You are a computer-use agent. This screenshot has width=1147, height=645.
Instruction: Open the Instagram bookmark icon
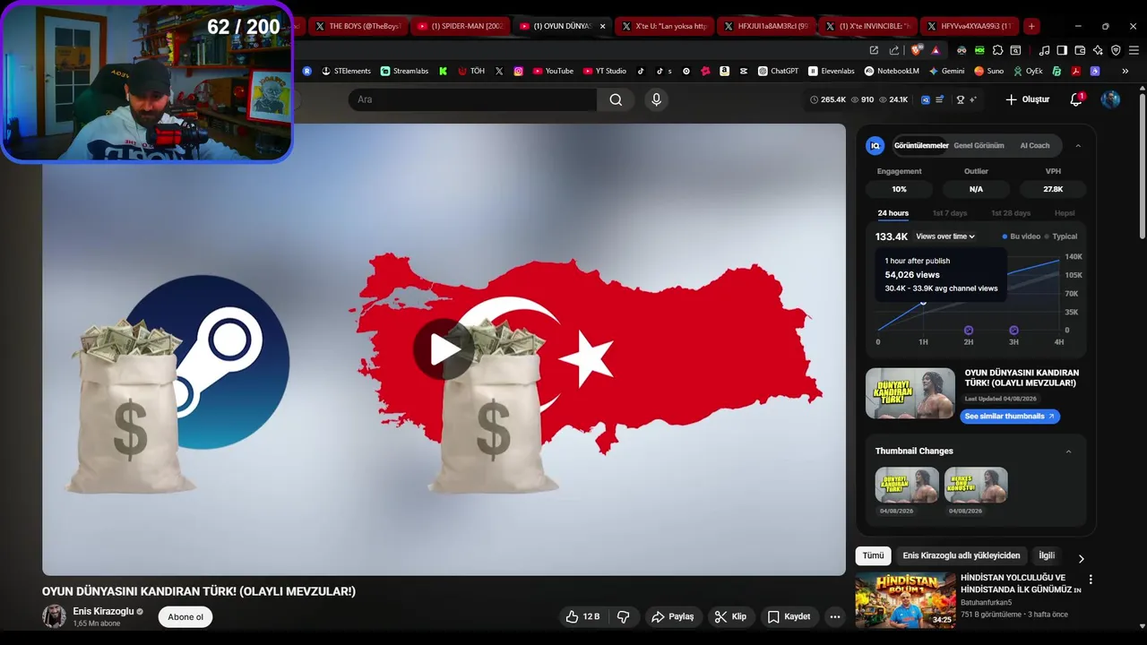pyautogui.click(x=519, y=71)
